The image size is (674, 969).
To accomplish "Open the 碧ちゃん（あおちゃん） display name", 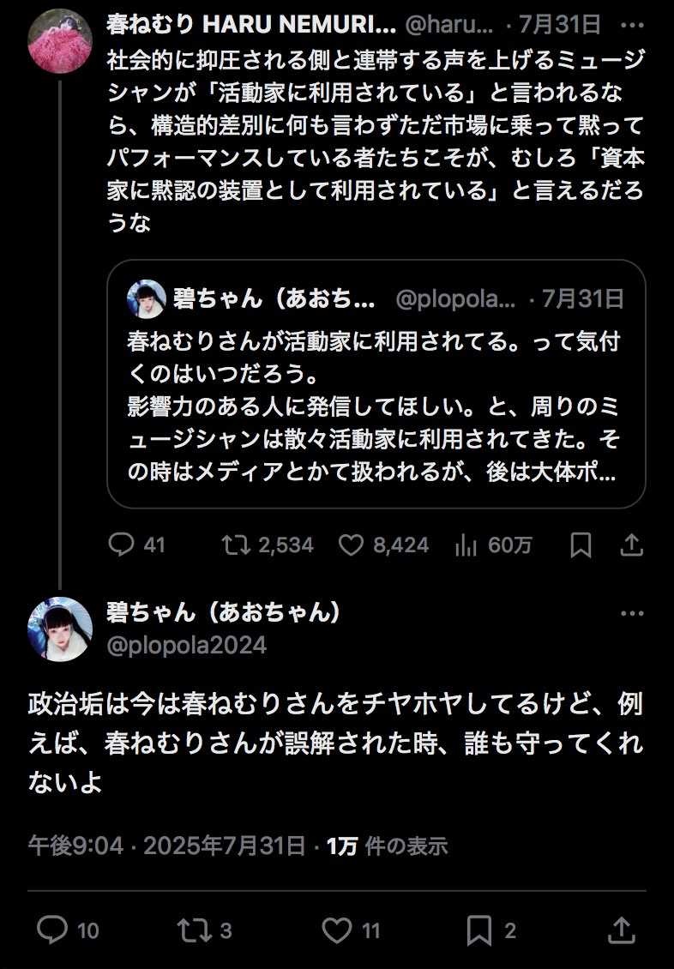I will 224,612.
